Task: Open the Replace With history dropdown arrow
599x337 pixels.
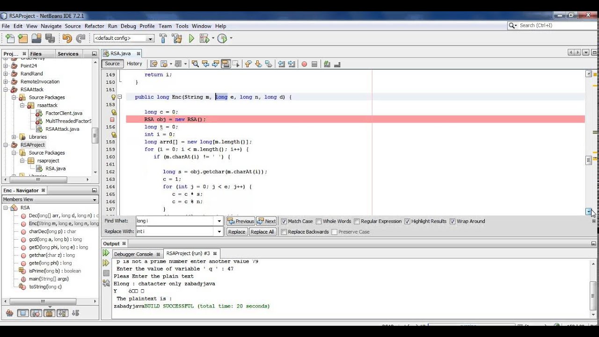Action: tap(219, 232)
